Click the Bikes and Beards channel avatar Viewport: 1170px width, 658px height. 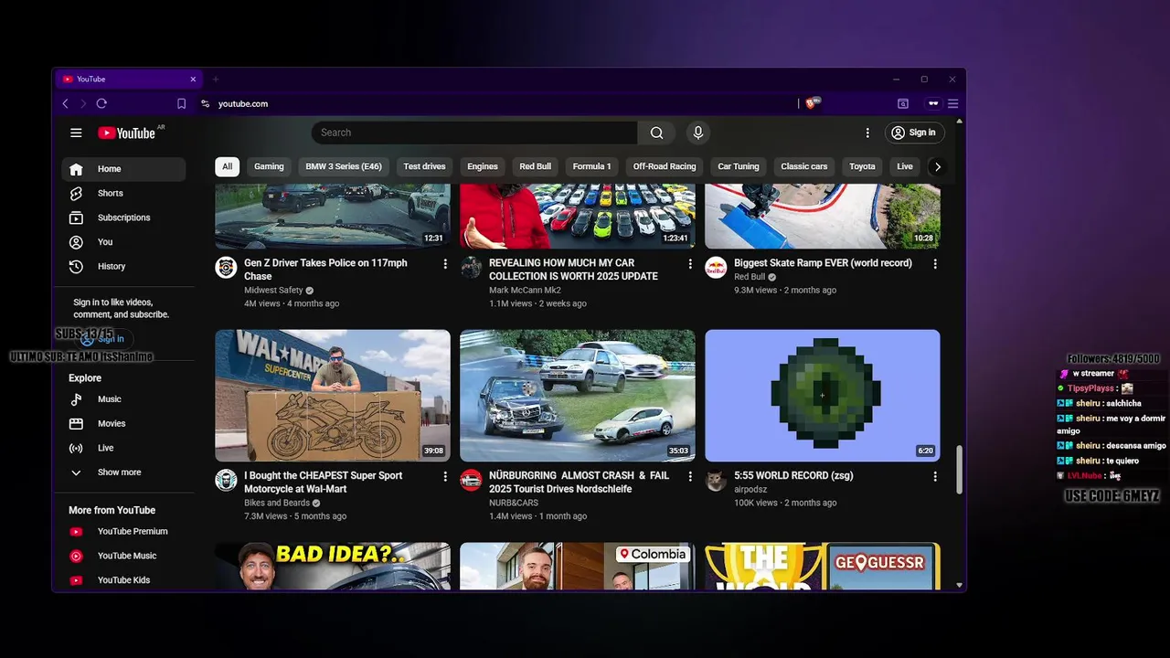click(x=226, y=480)
